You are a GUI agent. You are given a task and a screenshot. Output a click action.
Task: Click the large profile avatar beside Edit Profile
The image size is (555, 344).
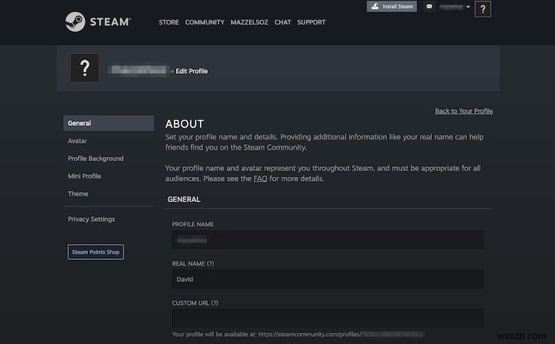tap(85, 69)
